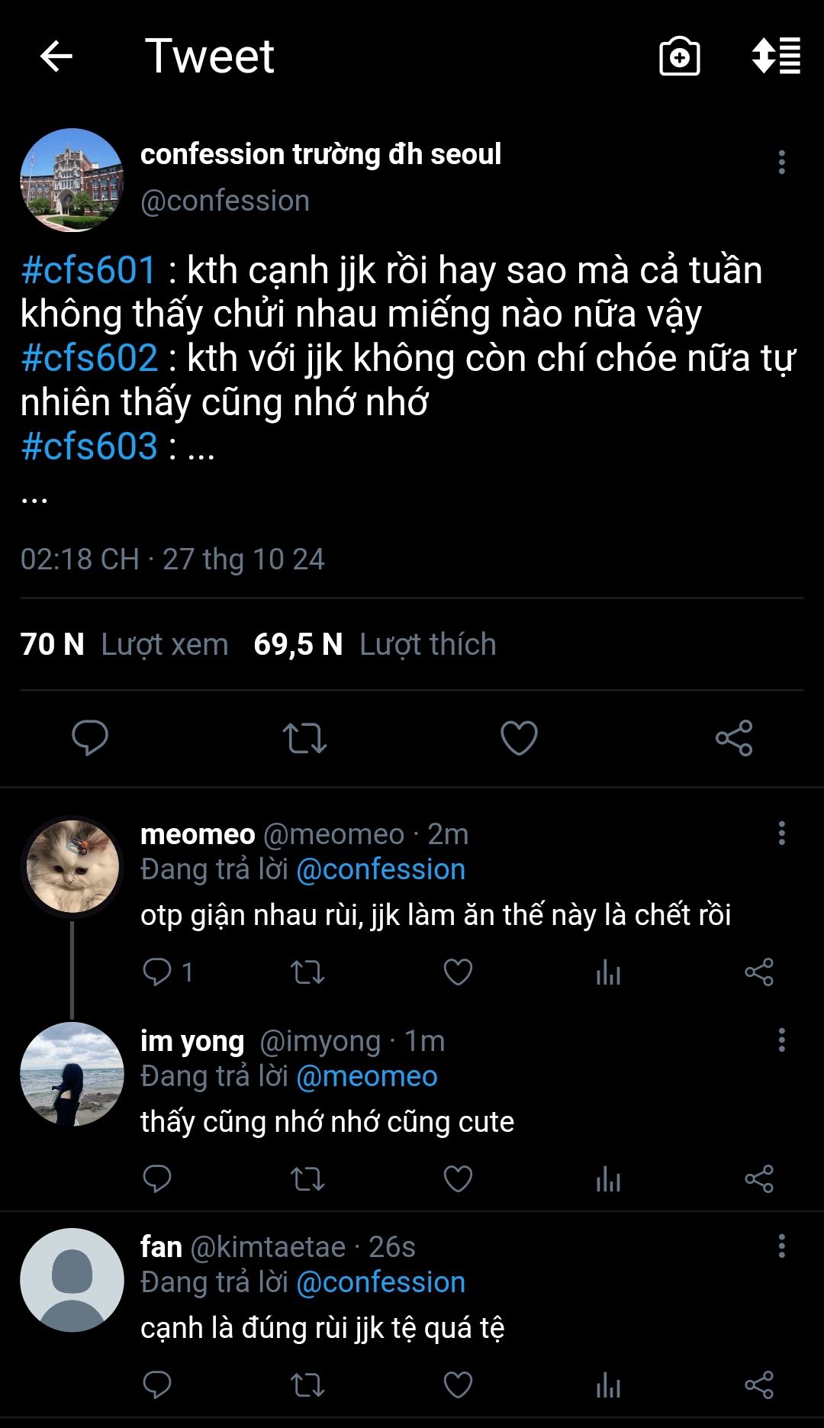Open more options on meomeo's reply
The height and width of the screenshot is (1428, 824).
click(x=781, y=833)
